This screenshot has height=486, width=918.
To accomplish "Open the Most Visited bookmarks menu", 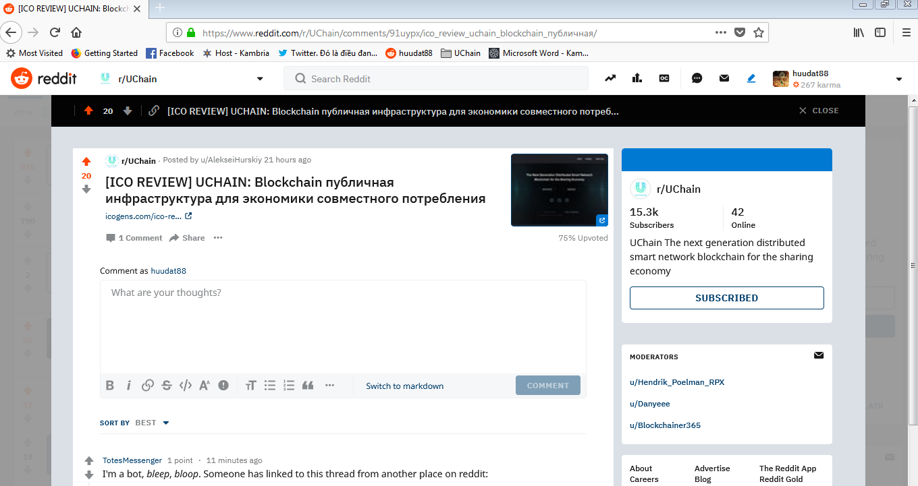I will click(x=34, y=53).
